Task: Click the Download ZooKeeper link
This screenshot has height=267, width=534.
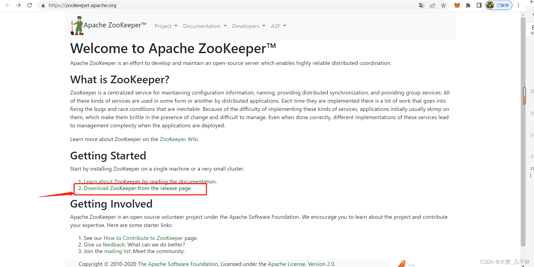Action: [x=96, y=188]
